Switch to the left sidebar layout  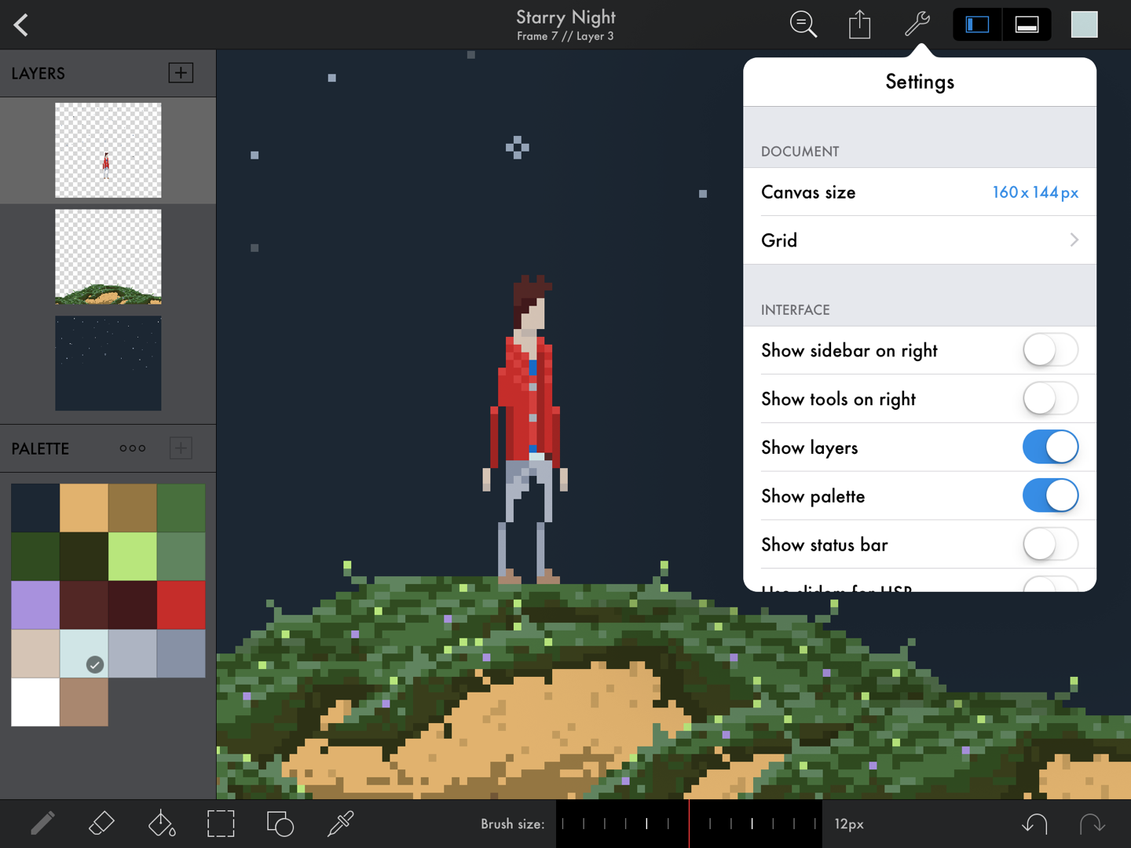coord(977,24)
